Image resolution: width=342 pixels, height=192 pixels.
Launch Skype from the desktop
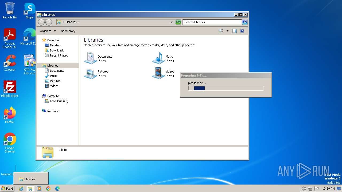[x=29, y=11]
